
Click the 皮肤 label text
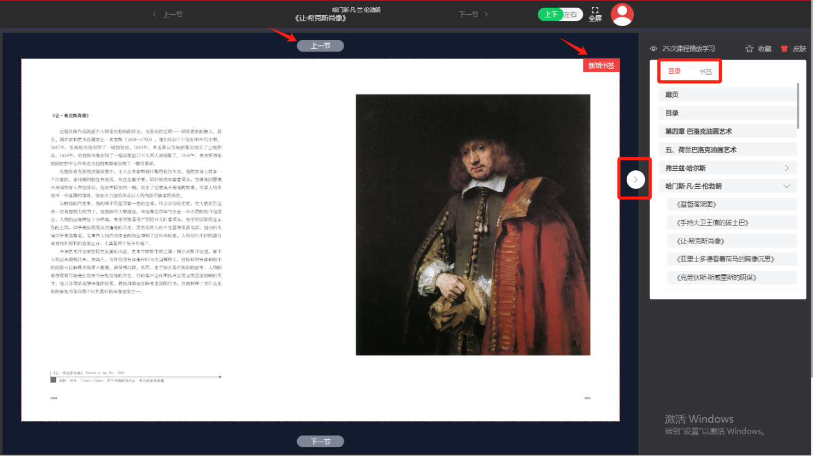799,49
